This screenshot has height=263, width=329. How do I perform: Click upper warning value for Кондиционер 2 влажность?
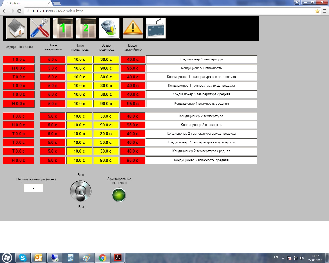106,125
